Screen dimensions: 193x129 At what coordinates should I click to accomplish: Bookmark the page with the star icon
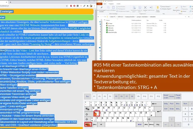pos(67,6)
